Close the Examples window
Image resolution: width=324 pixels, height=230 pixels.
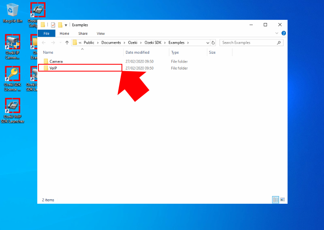[280, 25]
